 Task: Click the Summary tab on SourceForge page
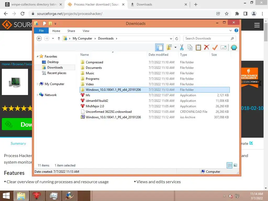(18, 143)
